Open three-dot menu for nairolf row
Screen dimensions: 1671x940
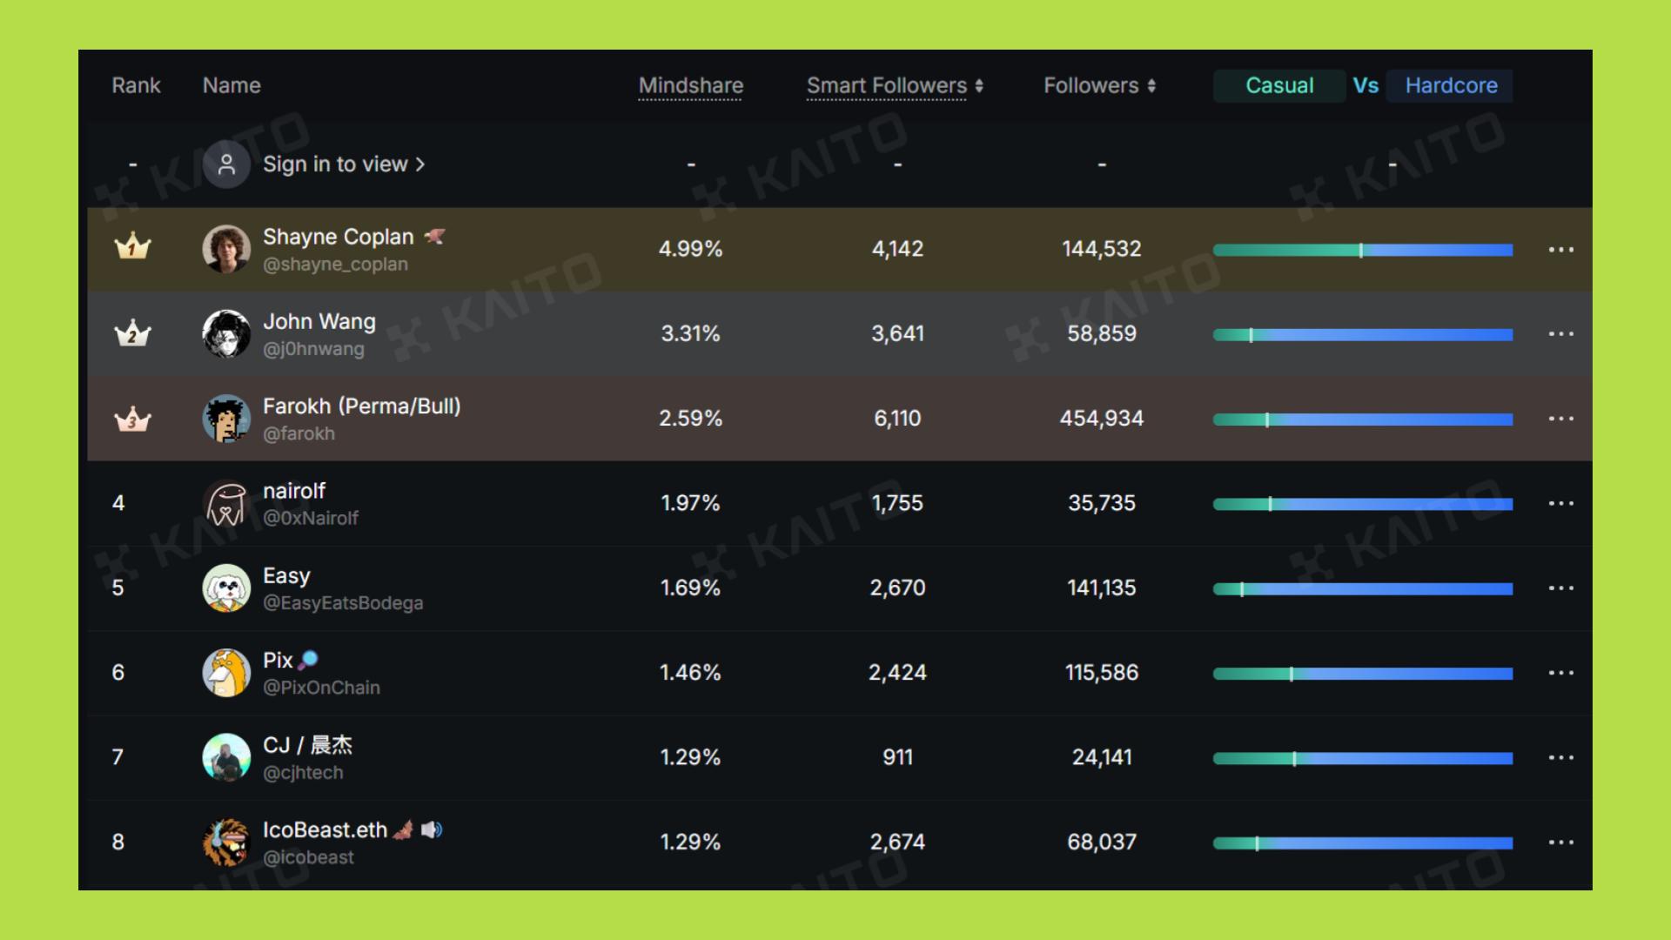[1560, 503]
